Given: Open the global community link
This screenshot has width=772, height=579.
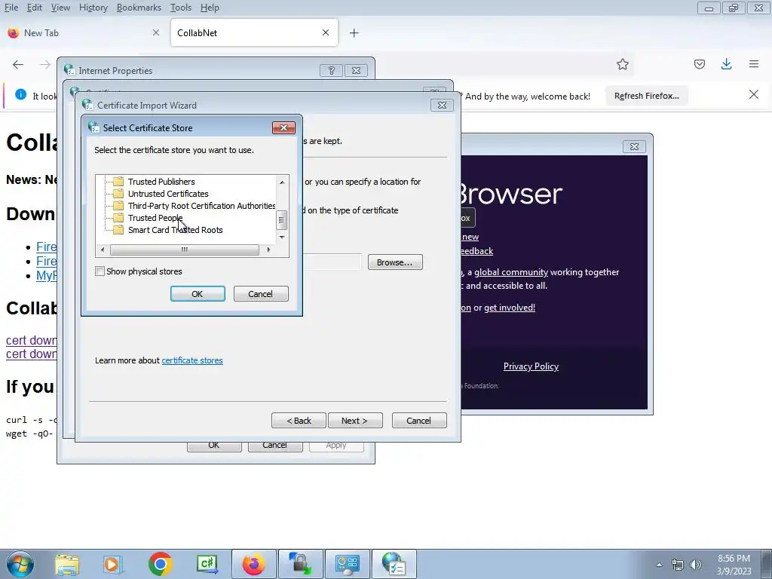Looking at the screenshot, I should pyautogui.click(x=511, y=272).
